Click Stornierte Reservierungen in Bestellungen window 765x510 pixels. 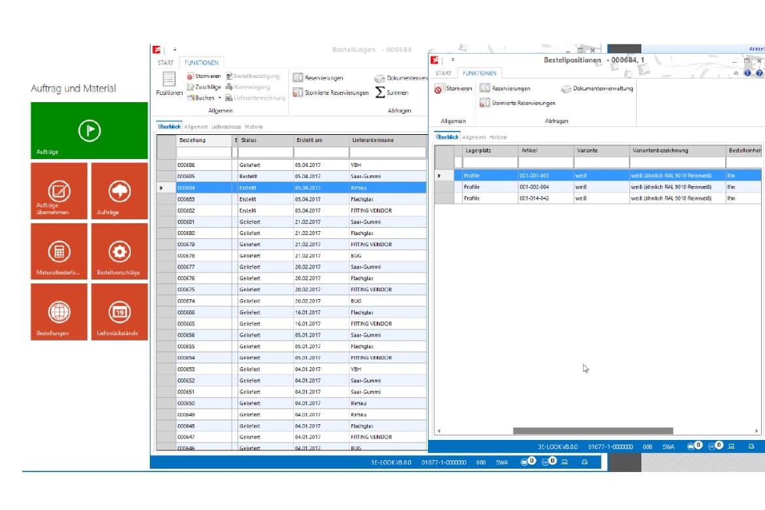(x=330, y=92)
